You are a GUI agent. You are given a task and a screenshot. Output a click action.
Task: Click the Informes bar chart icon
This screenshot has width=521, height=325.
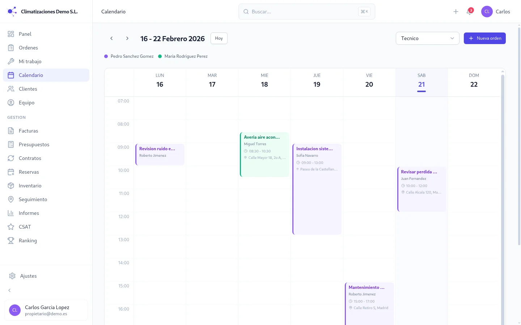click(x=12, y=213)
